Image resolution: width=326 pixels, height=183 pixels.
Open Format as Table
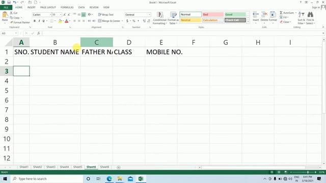[x=173, y=18]
